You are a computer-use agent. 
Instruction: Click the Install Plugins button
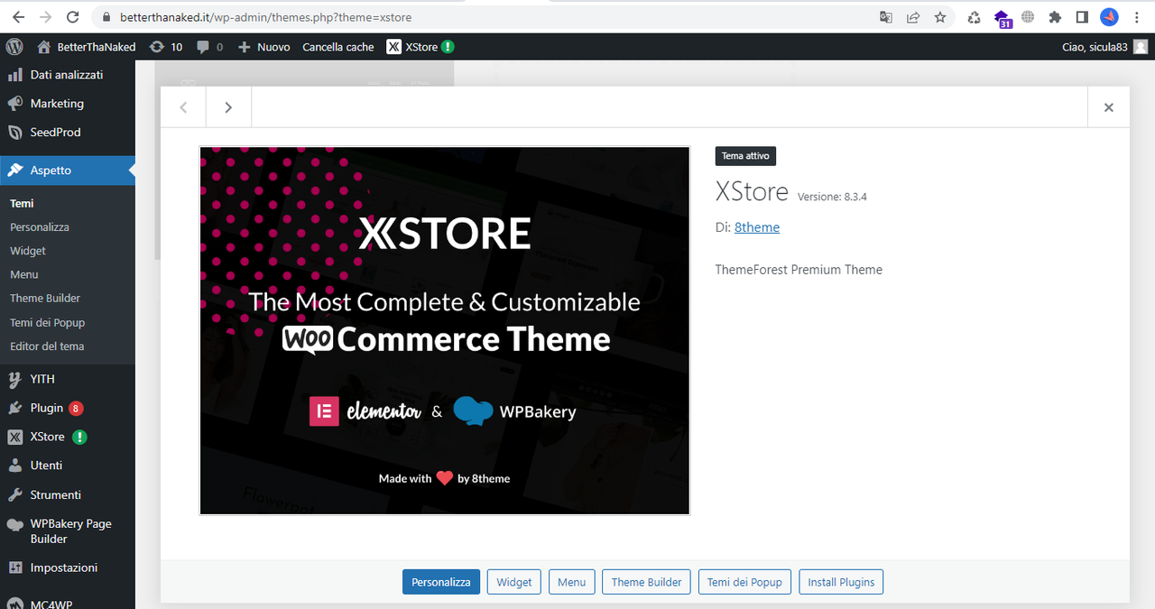(841, 582)
